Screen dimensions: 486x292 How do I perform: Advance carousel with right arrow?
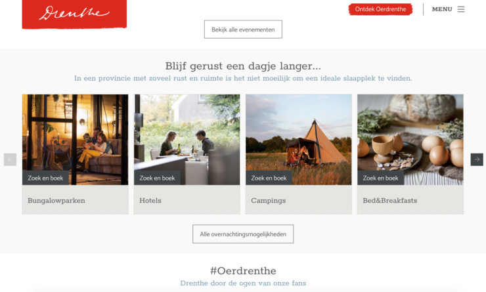[477, 159]
